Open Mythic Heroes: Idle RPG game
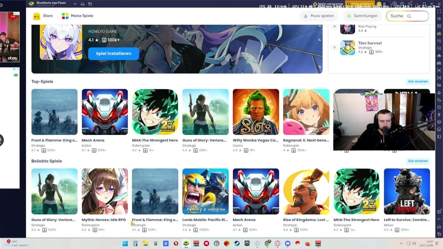This screenshot has width=443, height=249. pyautogui.click(x=105, y=192)
